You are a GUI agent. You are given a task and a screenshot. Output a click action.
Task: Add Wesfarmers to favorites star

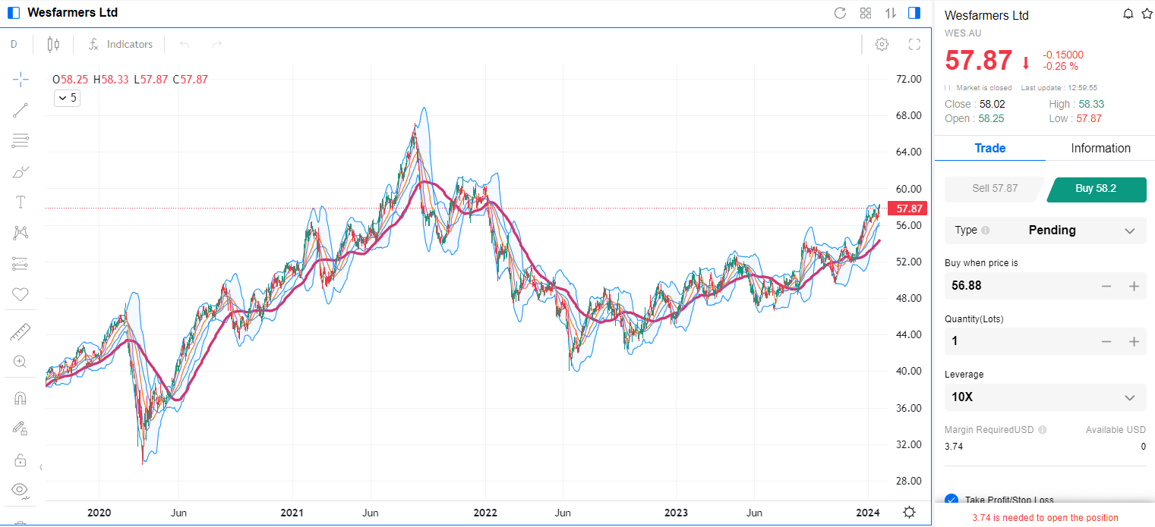click(1147, 14)
